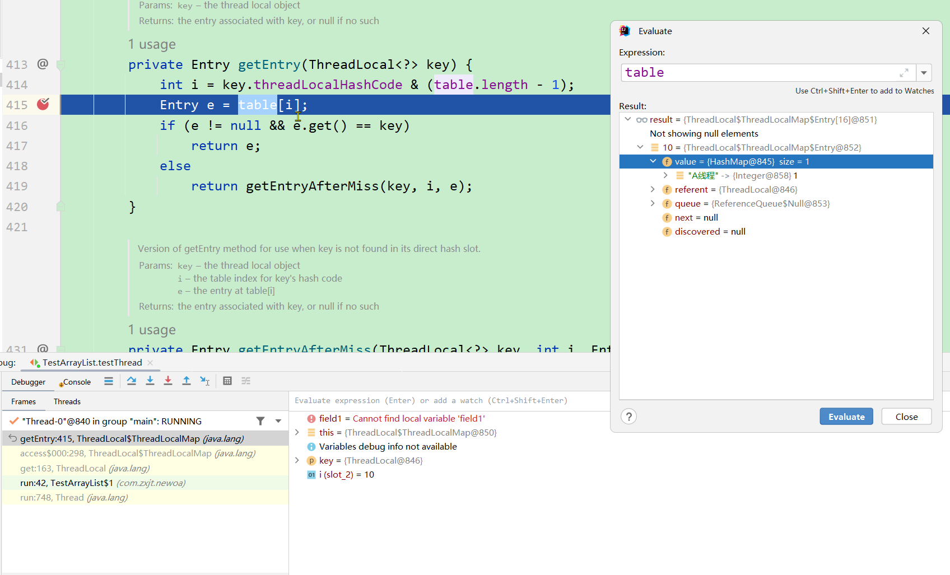Step Over to next line
Screen dimensions: 950x575
tap(132, 381)
